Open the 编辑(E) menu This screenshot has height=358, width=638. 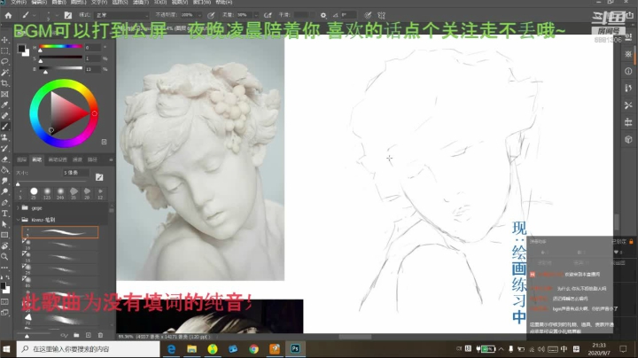coord(39,3)
